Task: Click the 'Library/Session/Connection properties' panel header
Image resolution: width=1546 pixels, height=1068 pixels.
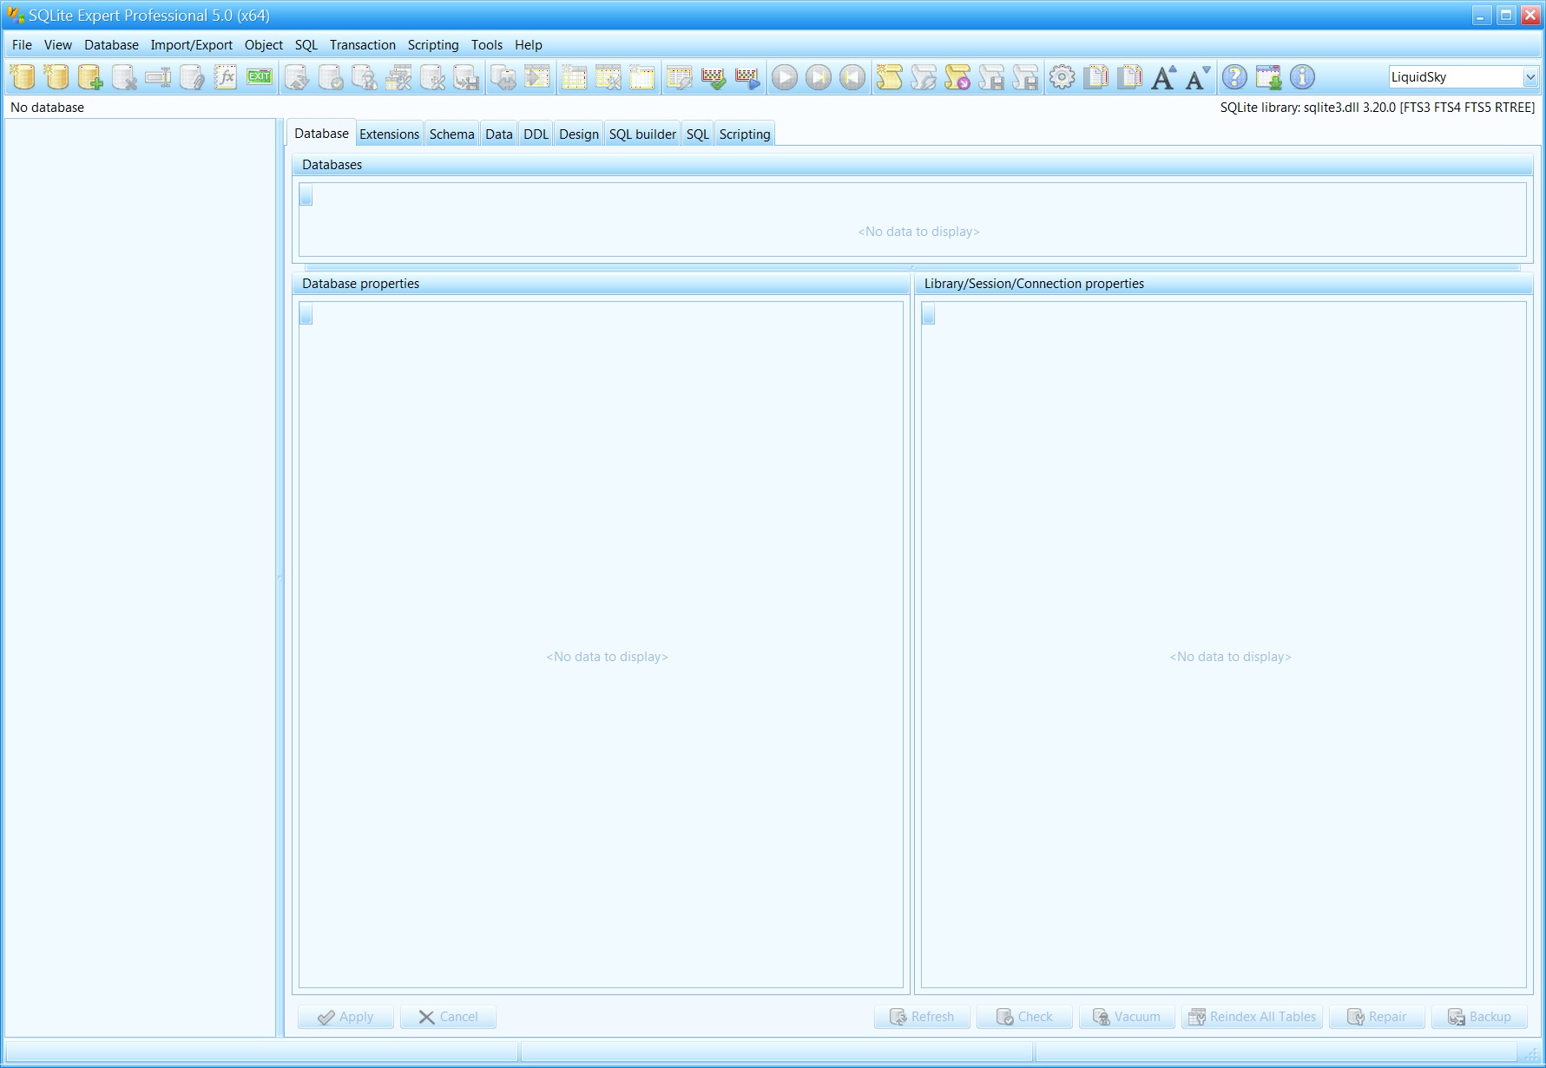Action: pyautogui.click(x=1224, y=284)
